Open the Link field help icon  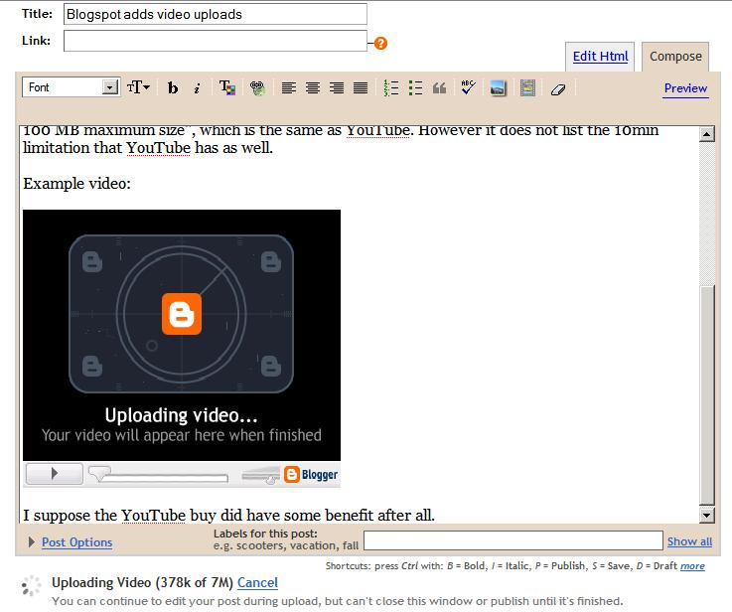point(381,44)
